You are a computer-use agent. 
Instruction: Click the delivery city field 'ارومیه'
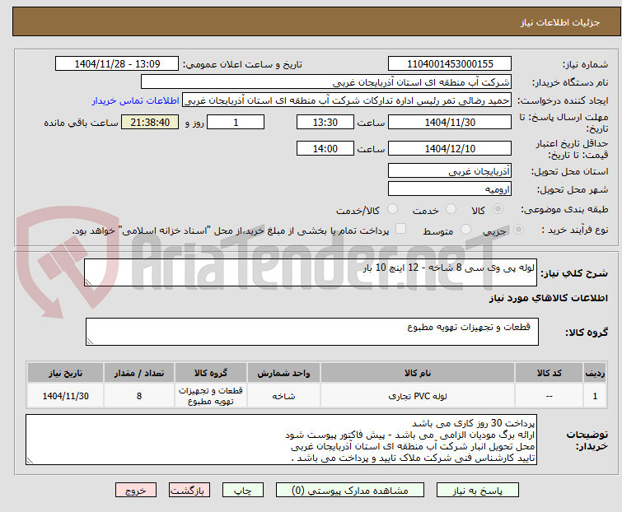point(450,189)
